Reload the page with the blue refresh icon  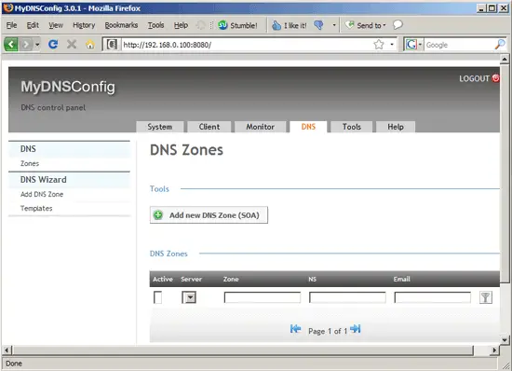(53, 44)
